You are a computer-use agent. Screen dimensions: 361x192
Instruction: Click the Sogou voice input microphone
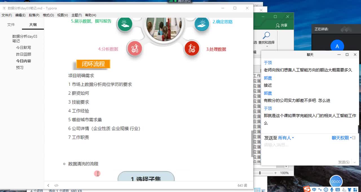332,190
